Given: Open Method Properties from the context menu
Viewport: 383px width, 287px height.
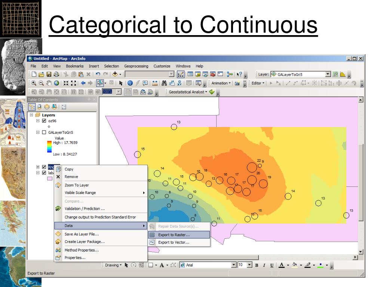Looking at the screenshot, I should click(x=101, y=250).
